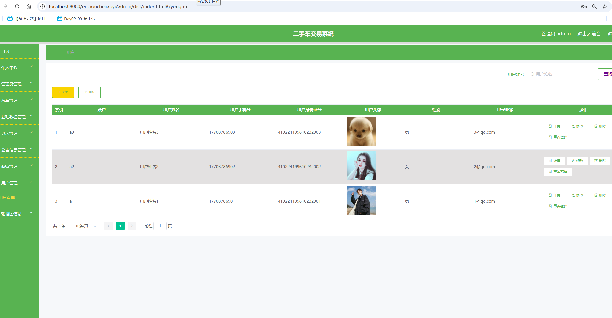View 详情 for user a3
This screenshot has height=318, width=612.
pyautogui.click(x=554, y=126)
